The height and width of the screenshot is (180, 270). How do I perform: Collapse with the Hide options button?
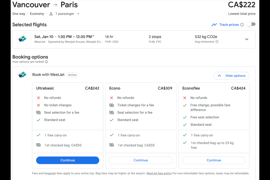pos(231,76)
